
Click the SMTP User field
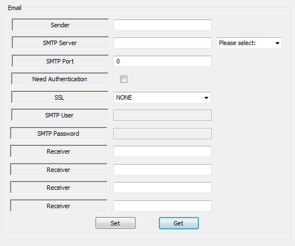tap(162, 115)
